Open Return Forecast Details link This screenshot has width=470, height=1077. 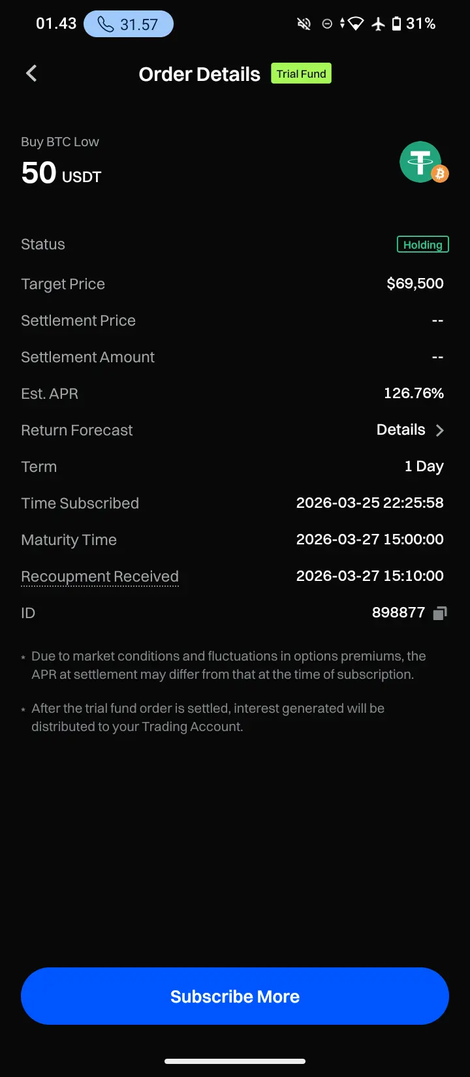pyautogui.click(x=401, y=430)
